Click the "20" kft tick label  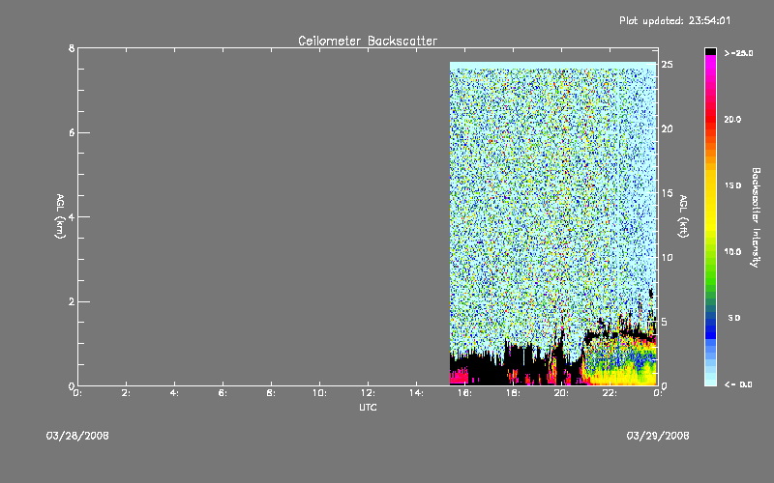click(x=668, y=128)
